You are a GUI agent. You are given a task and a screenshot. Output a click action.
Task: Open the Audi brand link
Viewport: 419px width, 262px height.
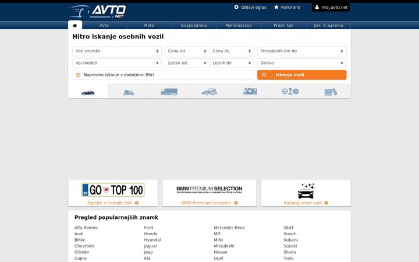79,234
